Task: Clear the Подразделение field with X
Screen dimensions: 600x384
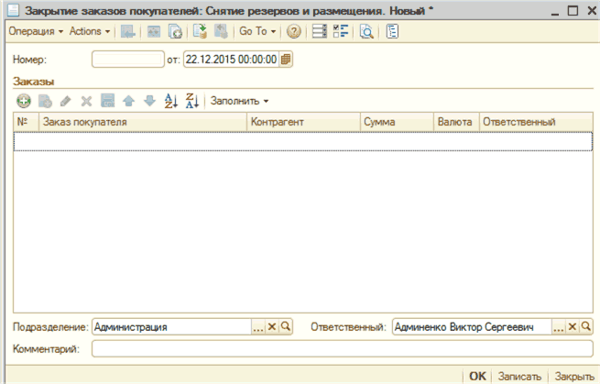Action: 272,327
